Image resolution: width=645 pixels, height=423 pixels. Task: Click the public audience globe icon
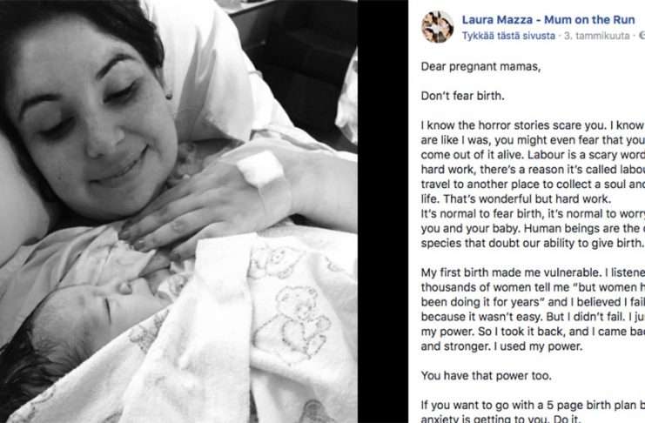pos(642,36)
